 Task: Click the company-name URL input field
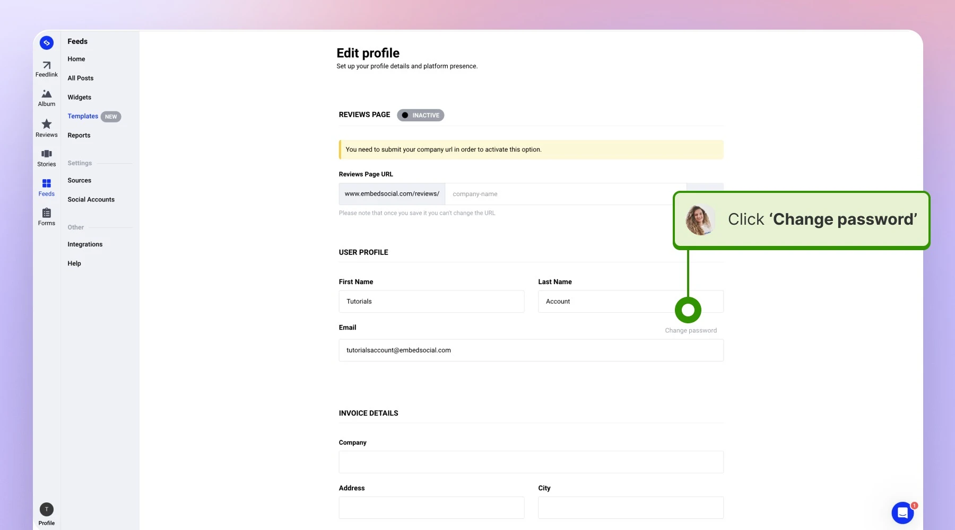(566, 194)
